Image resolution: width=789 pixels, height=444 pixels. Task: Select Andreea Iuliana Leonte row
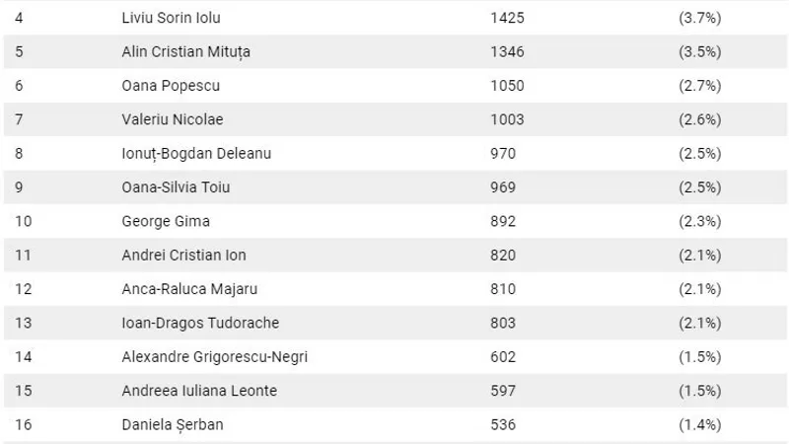pos(395,391)
